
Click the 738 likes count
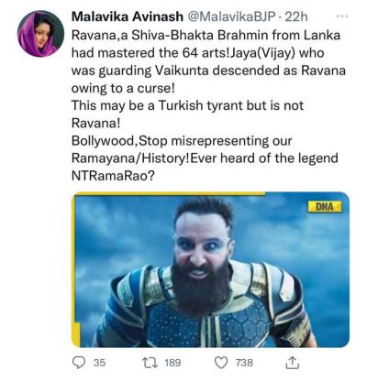[x=244, y=363]
